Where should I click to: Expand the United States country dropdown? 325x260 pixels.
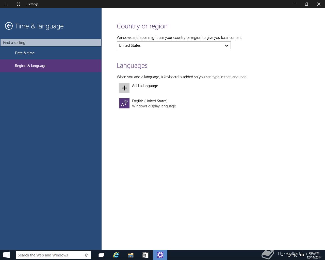pyautogui.click(x=174, y=45)
